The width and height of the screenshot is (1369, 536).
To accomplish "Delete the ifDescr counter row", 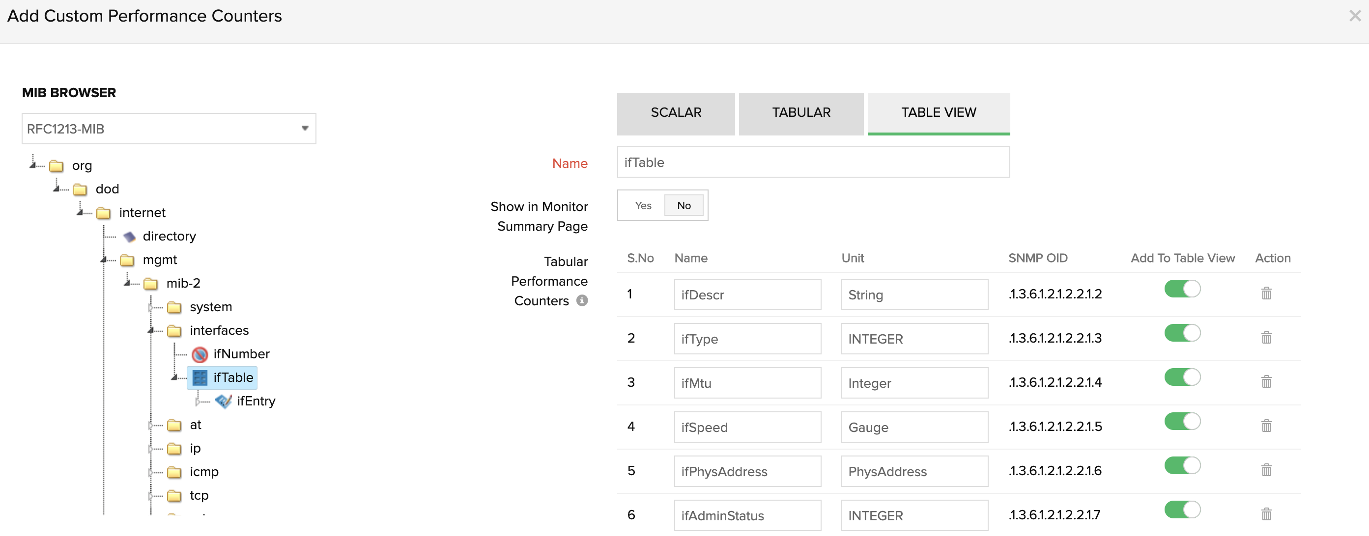I will [x=1266, y=293].
